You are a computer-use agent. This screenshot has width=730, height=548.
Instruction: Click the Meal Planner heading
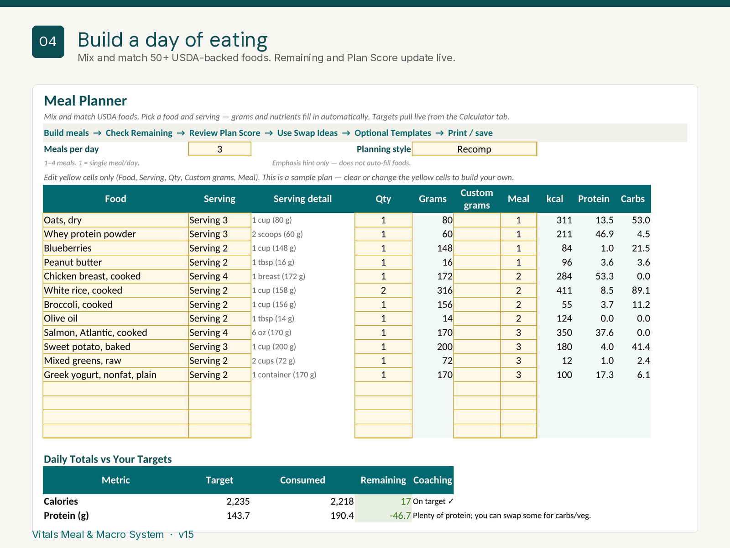tap(85, 100)
